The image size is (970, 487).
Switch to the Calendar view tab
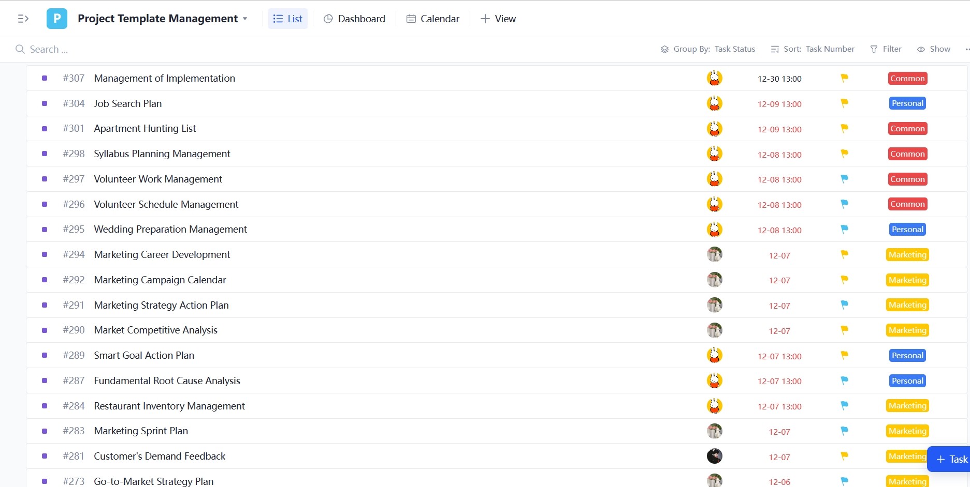tap(433, 19)
